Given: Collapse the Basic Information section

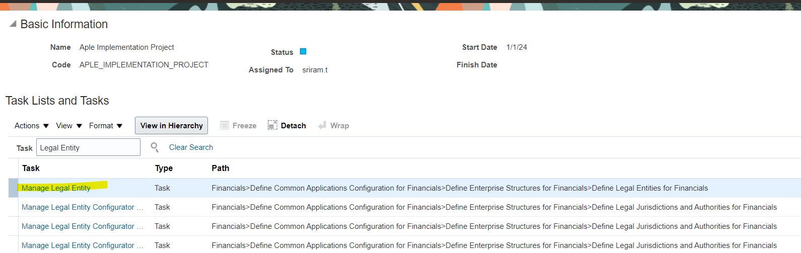Looking at the screenshot, I should pos(13,24).
